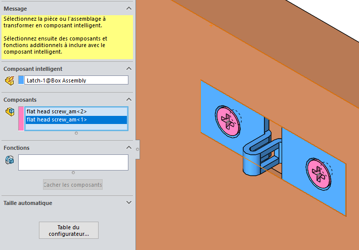Click Cacher les composants button
The height and width of the screenshot is (250, 359).
tap(73, 185)
